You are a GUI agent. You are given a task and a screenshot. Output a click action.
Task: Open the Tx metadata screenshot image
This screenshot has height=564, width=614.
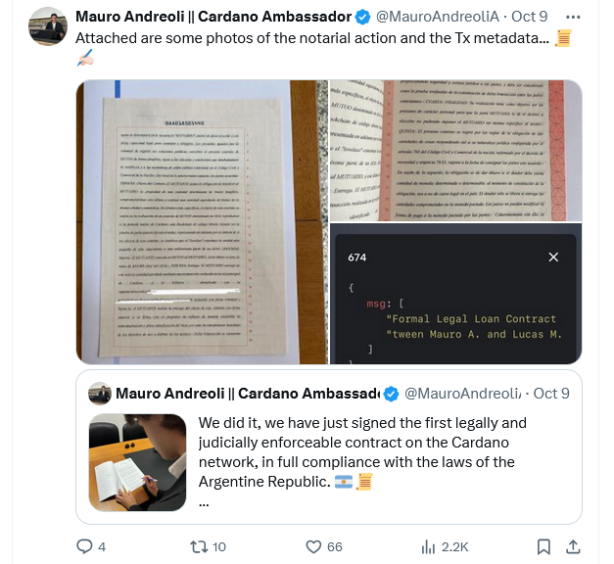(x=455, y=294)
